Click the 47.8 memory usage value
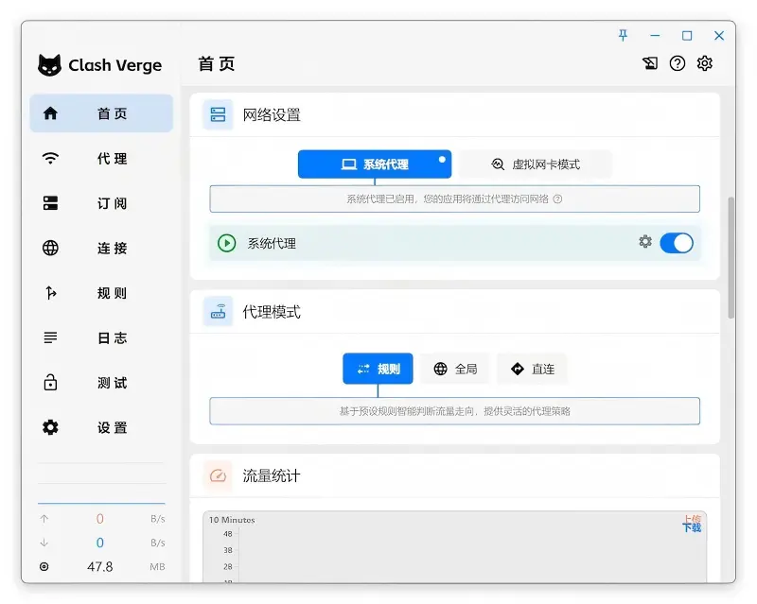The height and width of the screenshot is (604, 757). click(100, 566)
